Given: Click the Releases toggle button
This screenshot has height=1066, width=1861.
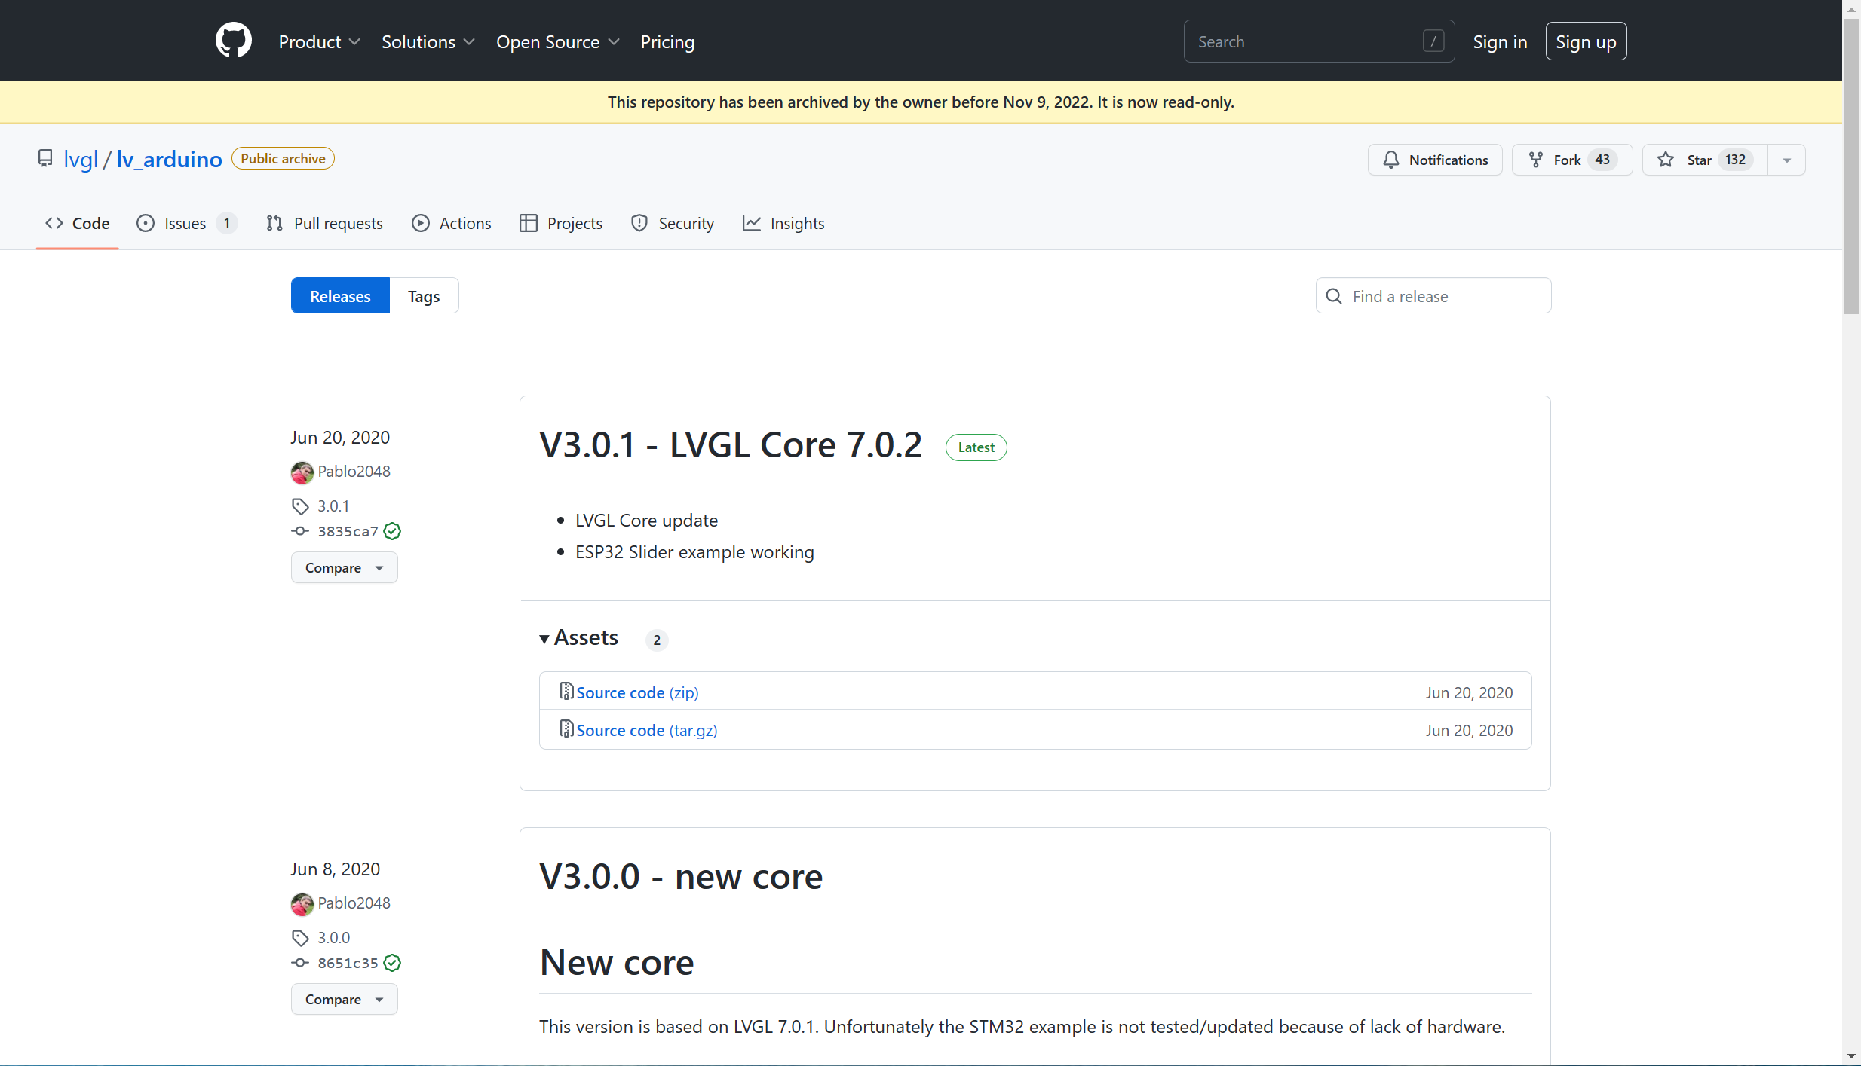Looking at the screenshot, I should click(340, 295).
